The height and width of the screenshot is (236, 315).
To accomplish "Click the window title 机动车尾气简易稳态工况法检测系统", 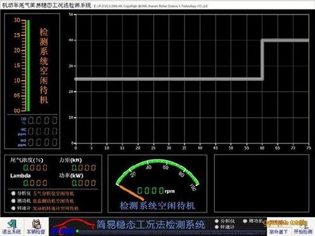I will (47, 5).
